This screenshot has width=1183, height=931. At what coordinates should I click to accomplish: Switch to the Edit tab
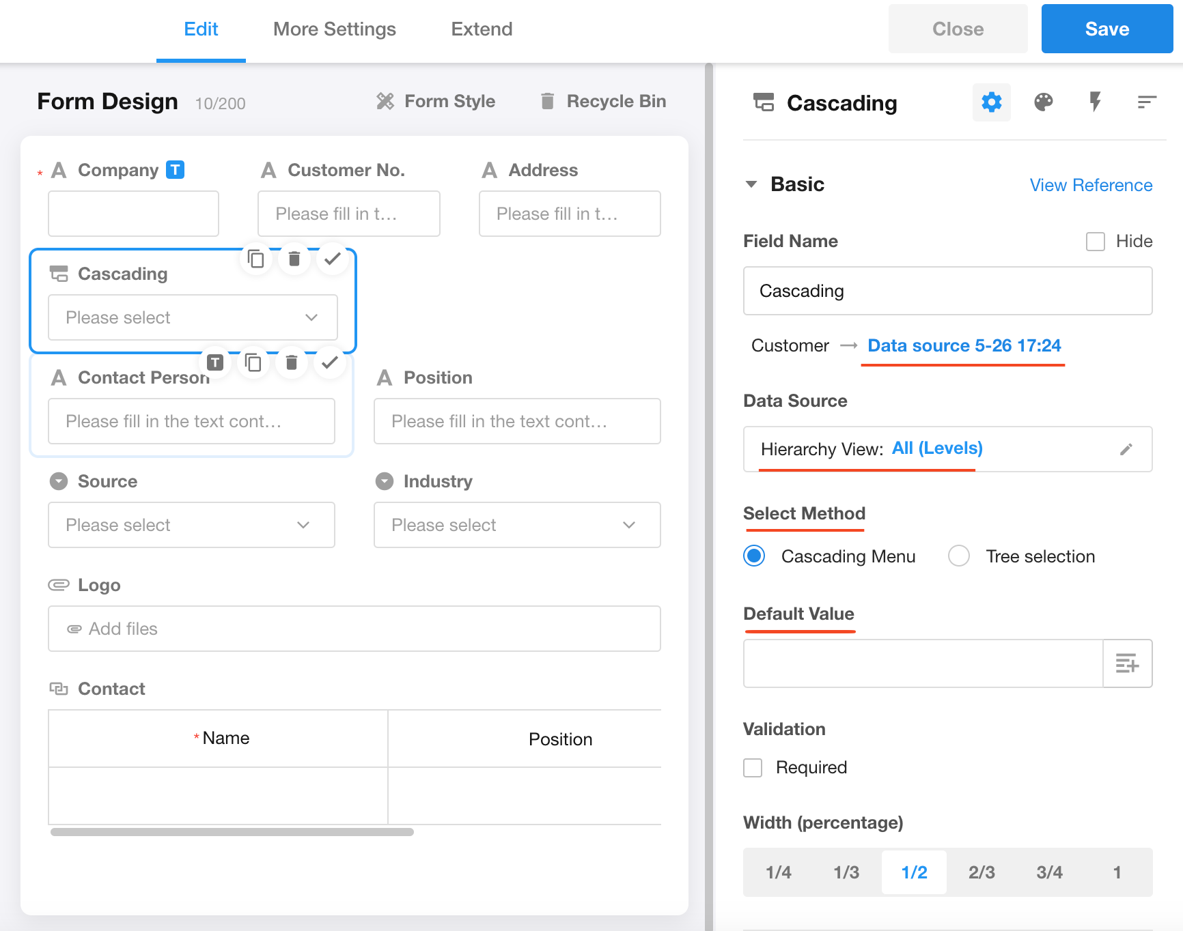pos(201,29)
